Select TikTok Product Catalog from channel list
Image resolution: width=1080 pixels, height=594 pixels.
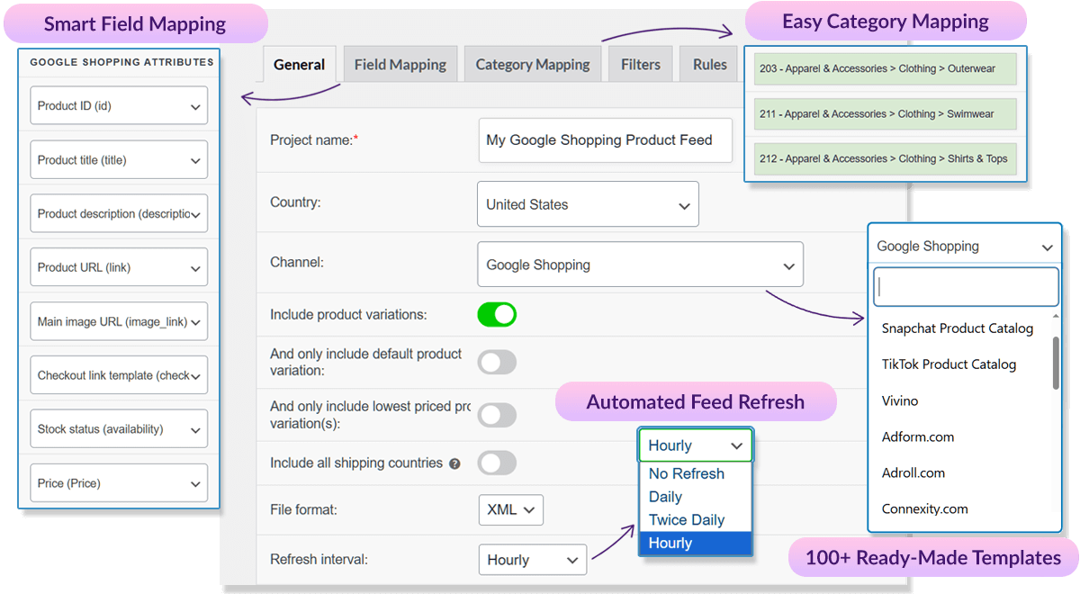coord(949,364)
